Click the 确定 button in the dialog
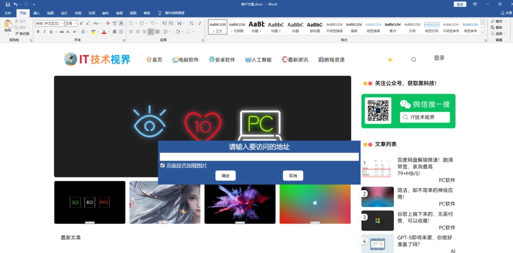Screen dimensions: 513x253 [226, 175]
